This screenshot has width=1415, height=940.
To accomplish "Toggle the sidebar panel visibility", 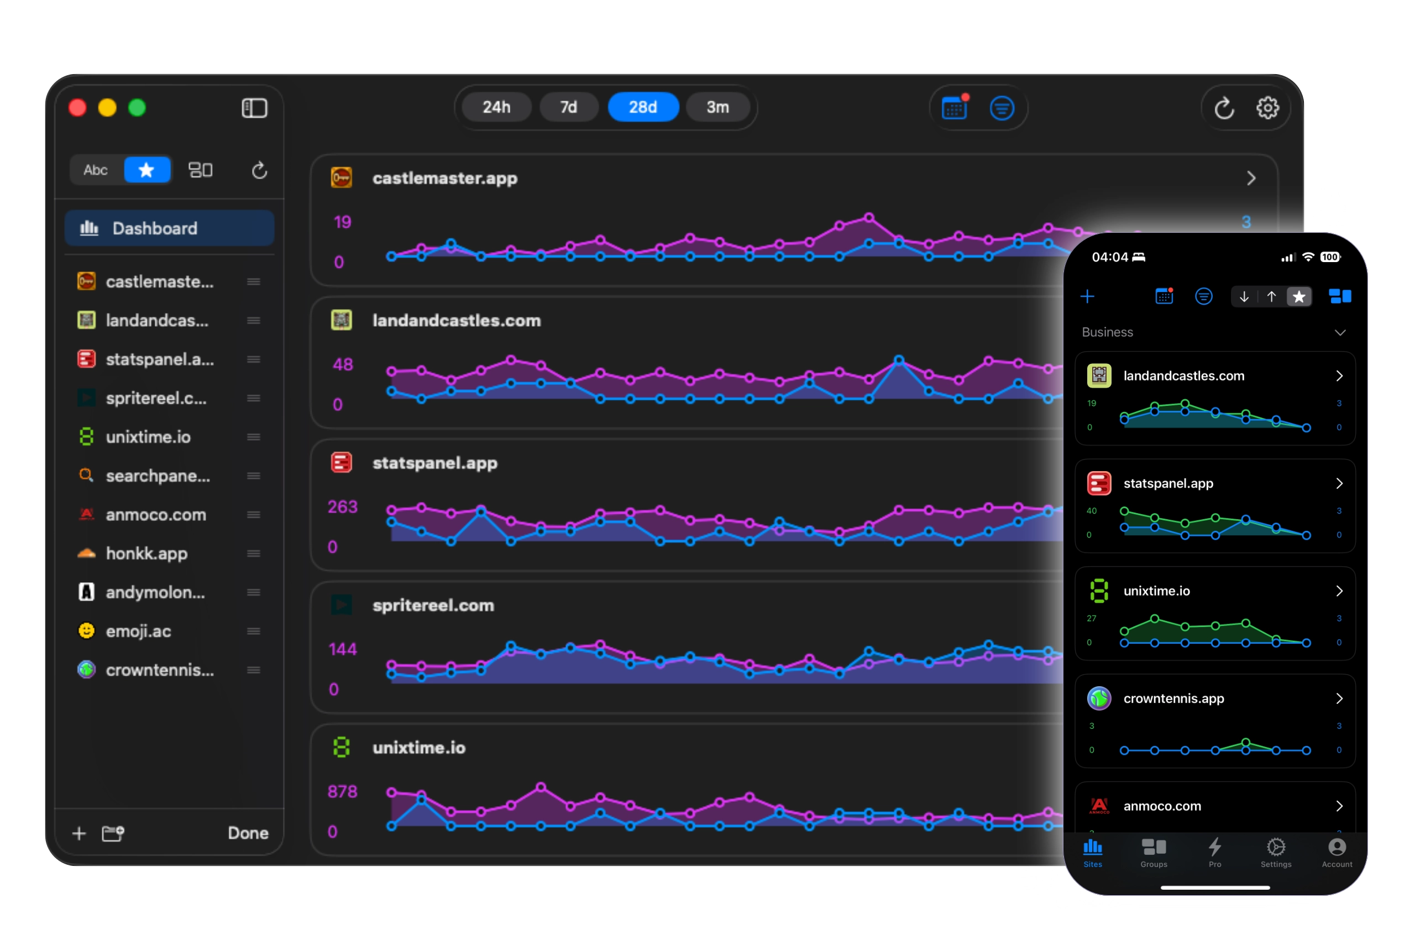I will pos(254,108).
